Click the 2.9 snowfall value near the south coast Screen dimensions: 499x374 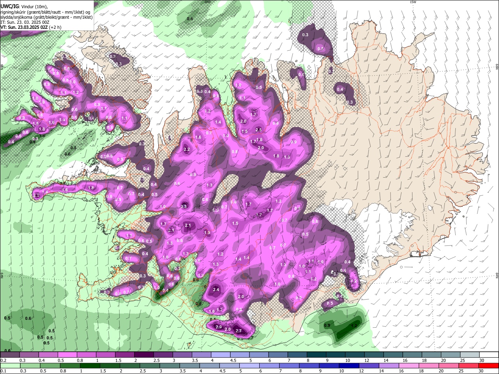click(218, 327)
